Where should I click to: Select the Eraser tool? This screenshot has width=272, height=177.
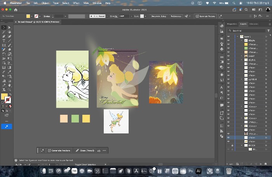coord(9,50)
